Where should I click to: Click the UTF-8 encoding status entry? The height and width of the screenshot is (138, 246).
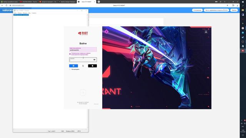79,131
